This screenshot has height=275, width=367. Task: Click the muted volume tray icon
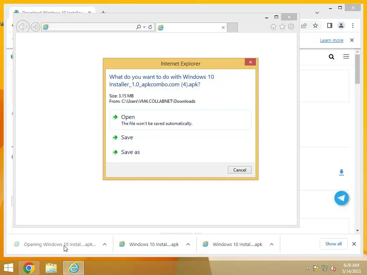pyautogui.click(x=333, y=268)
